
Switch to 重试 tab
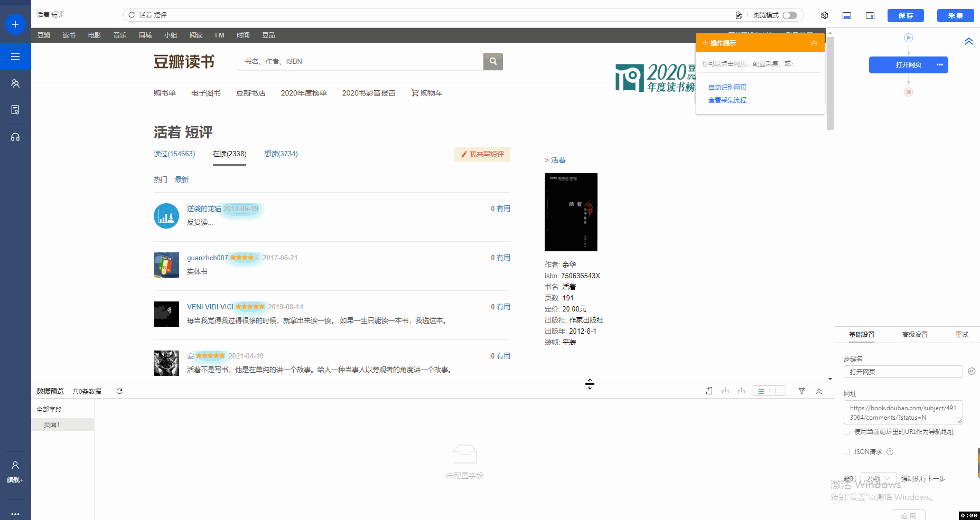tap(962, 335)
